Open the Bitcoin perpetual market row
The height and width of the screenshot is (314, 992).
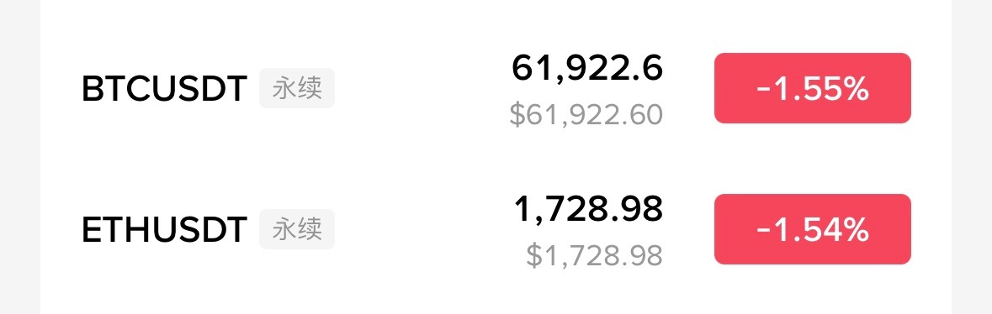click(496, 88)
